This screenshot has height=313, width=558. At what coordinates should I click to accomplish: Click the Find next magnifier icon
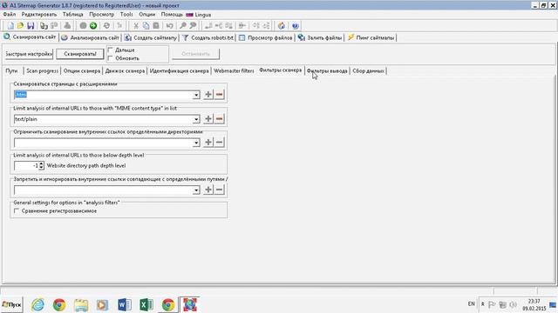pyautogui.click(x=193, y=25)
